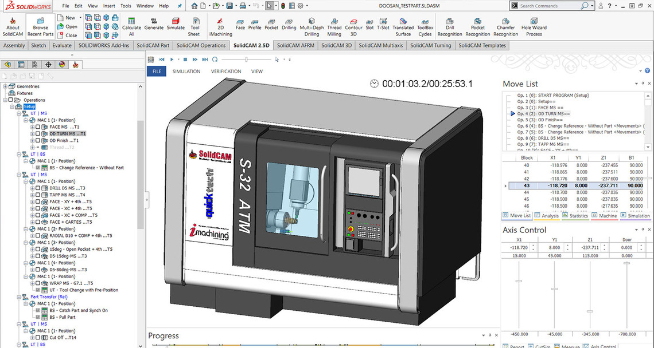
Task: Check the FACE MS ...T1 operation checkbox
Action: (38, 127)
